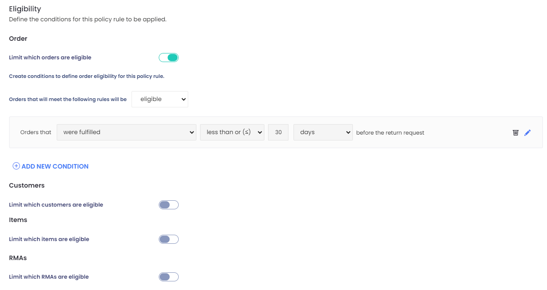Image resolution: width=547 pixels, height=290 pixels.
Task: Edit the order condition with pencil icon
Action: pyautogui.click(x=527, y=133)
